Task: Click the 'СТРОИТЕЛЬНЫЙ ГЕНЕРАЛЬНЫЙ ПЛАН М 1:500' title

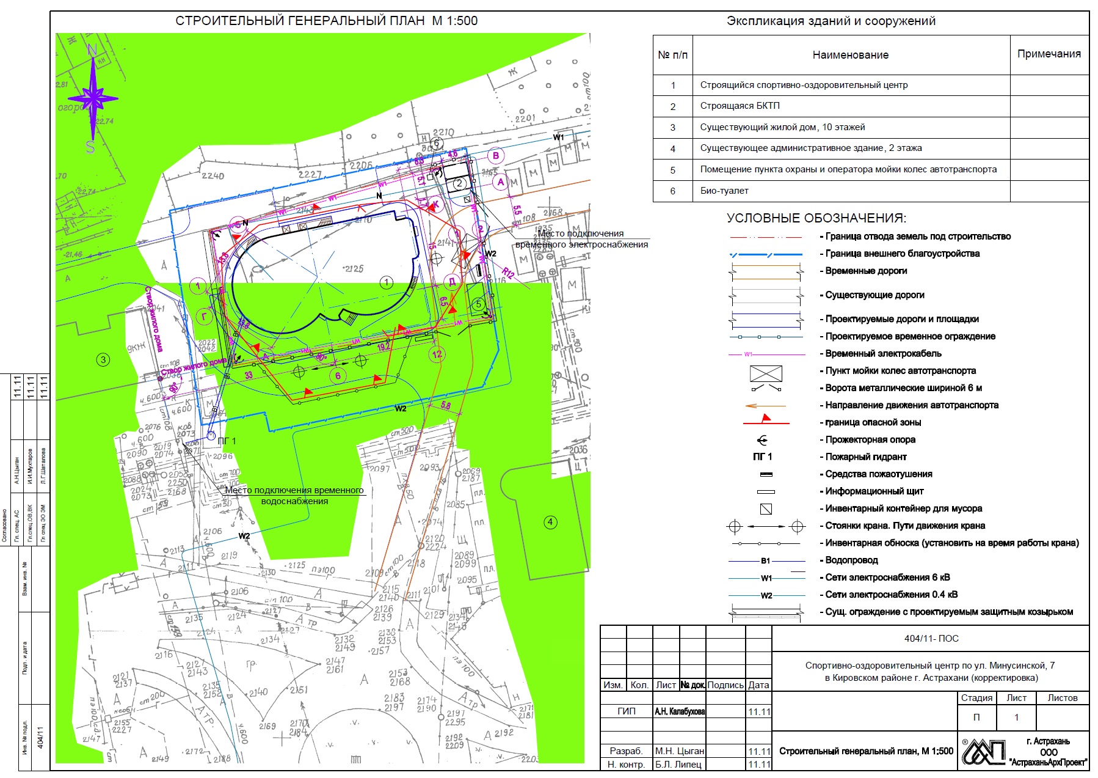Action: pos(327,21)
